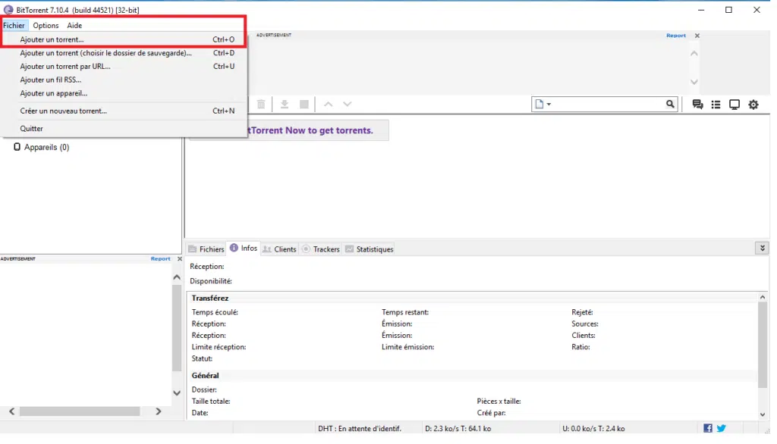Open the Aide menu
The image size is (777, 444).
pyautogui.click(x=74, y=25)
